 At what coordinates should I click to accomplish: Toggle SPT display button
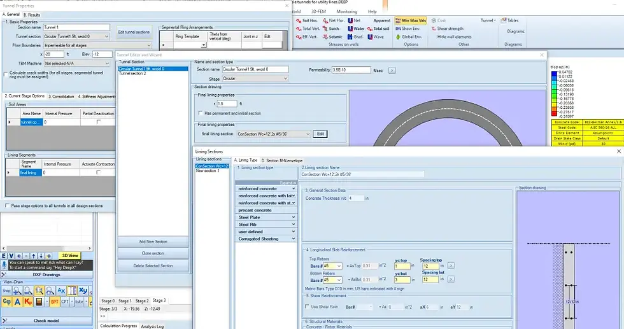pos(54,302)
